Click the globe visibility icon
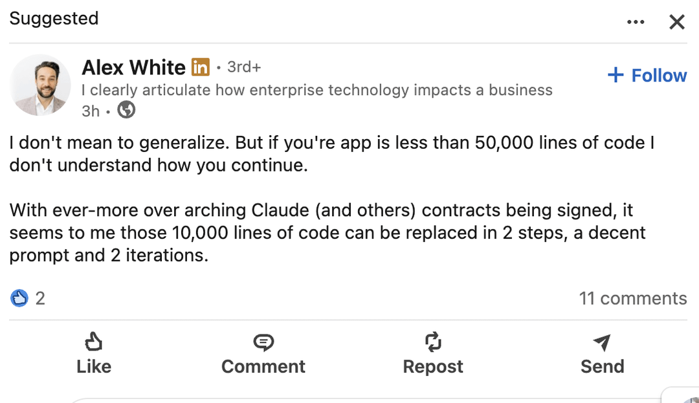The width and height of the screenshot is (699, 403). (x=126, y=111)
